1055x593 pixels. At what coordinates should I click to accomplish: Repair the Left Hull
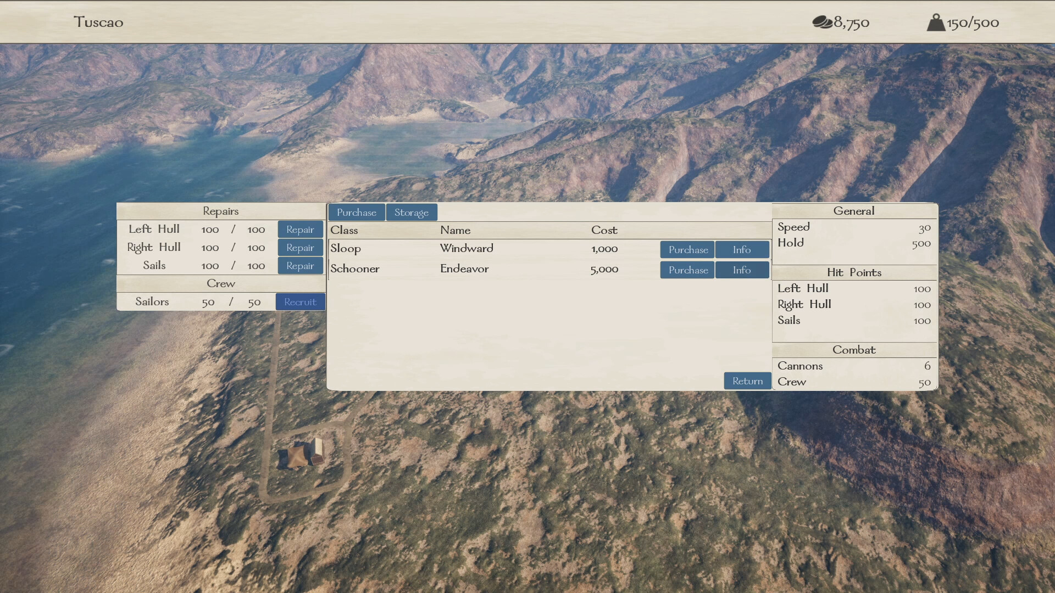300,230
